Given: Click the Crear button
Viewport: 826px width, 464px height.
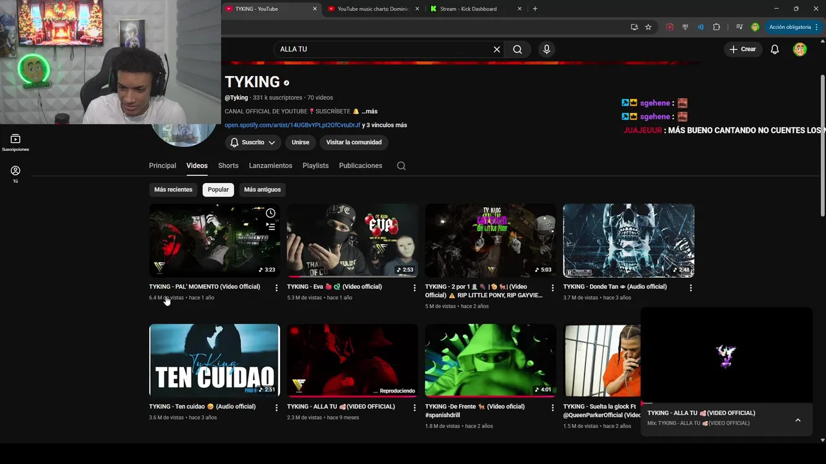Looking at the screenshot, I should [743, 49].
